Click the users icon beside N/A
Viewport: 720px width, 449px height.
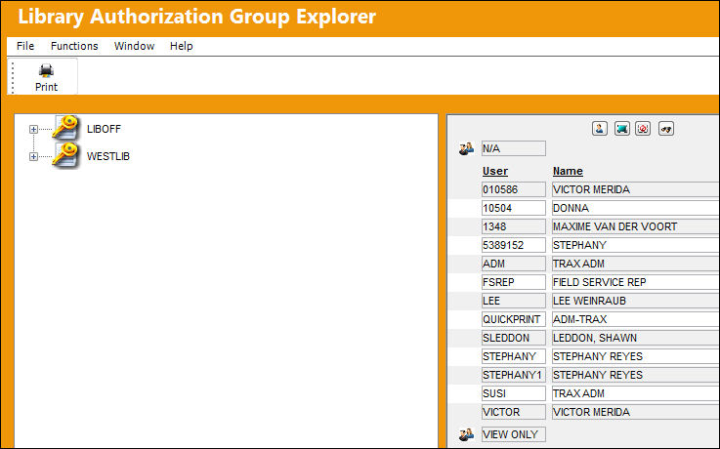click(x=467, y=148)
